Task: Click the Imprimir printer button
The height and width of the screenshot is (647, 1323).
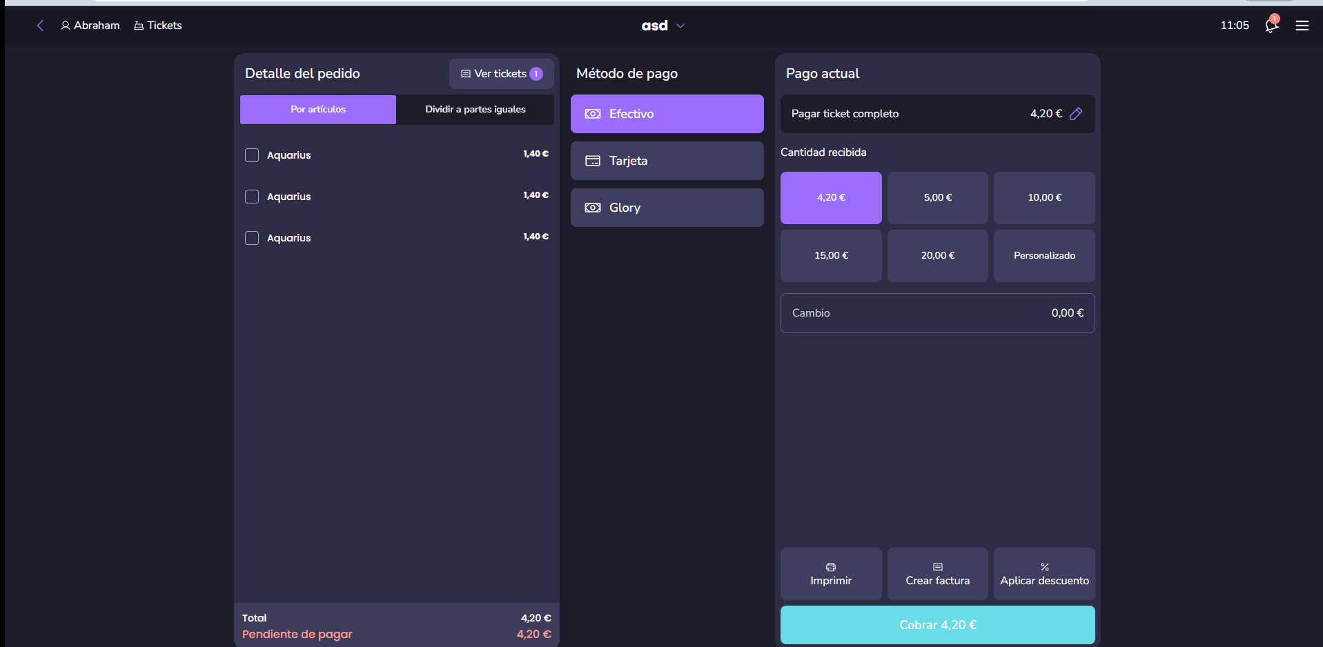Action: (830, 574)
